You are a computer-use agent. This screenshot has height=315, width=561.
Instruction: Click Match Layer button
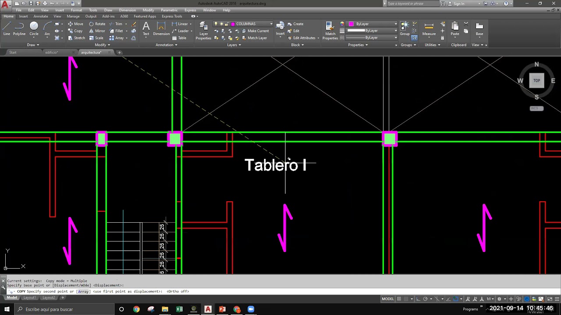click(x=254, y=38)
